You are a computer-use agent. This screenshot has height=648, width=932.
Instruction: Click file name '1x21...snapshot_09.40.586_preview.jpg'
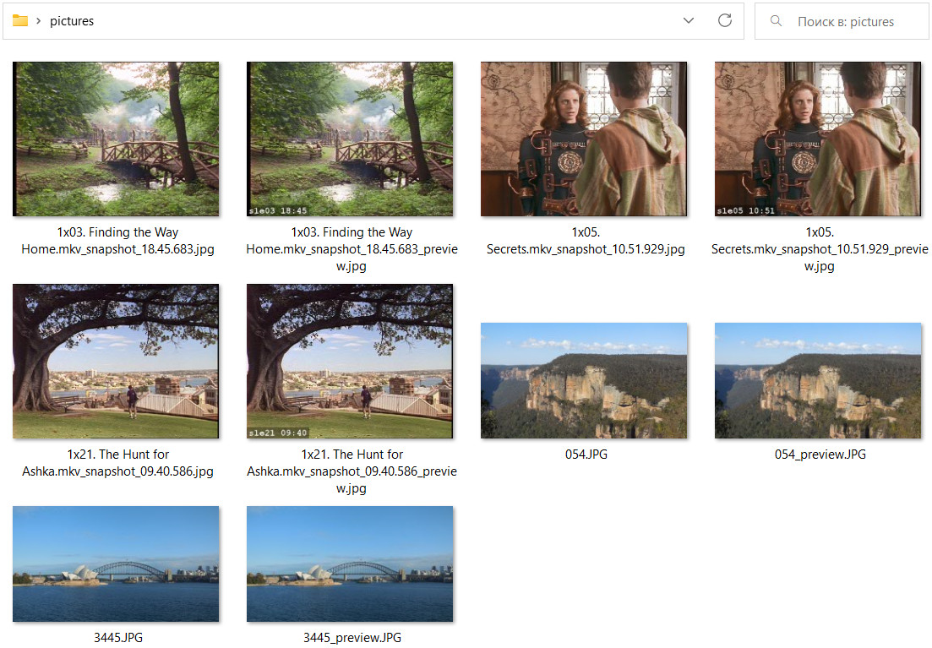point(352,471)
